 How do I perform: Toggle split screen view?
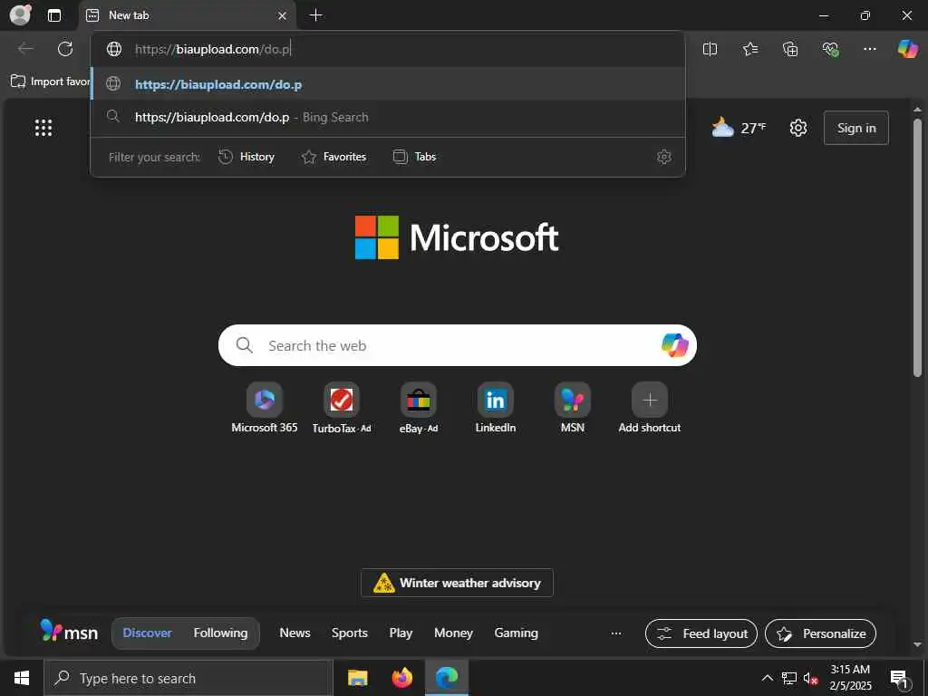[x=710, y=49]
